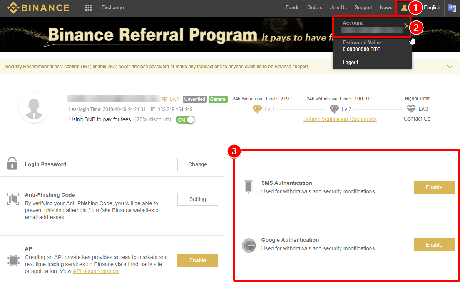460x283 pixels.
Task: Open the Orders menu
Action: (x=315, y=8)
